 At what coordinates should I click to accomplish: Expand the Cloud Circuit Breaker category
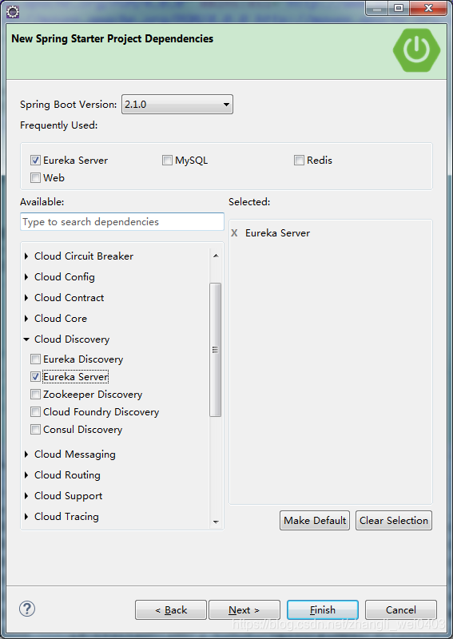coord(26,256)
